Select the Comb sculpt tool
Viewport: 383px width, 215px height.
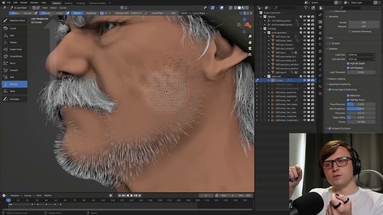coord(14,28)
